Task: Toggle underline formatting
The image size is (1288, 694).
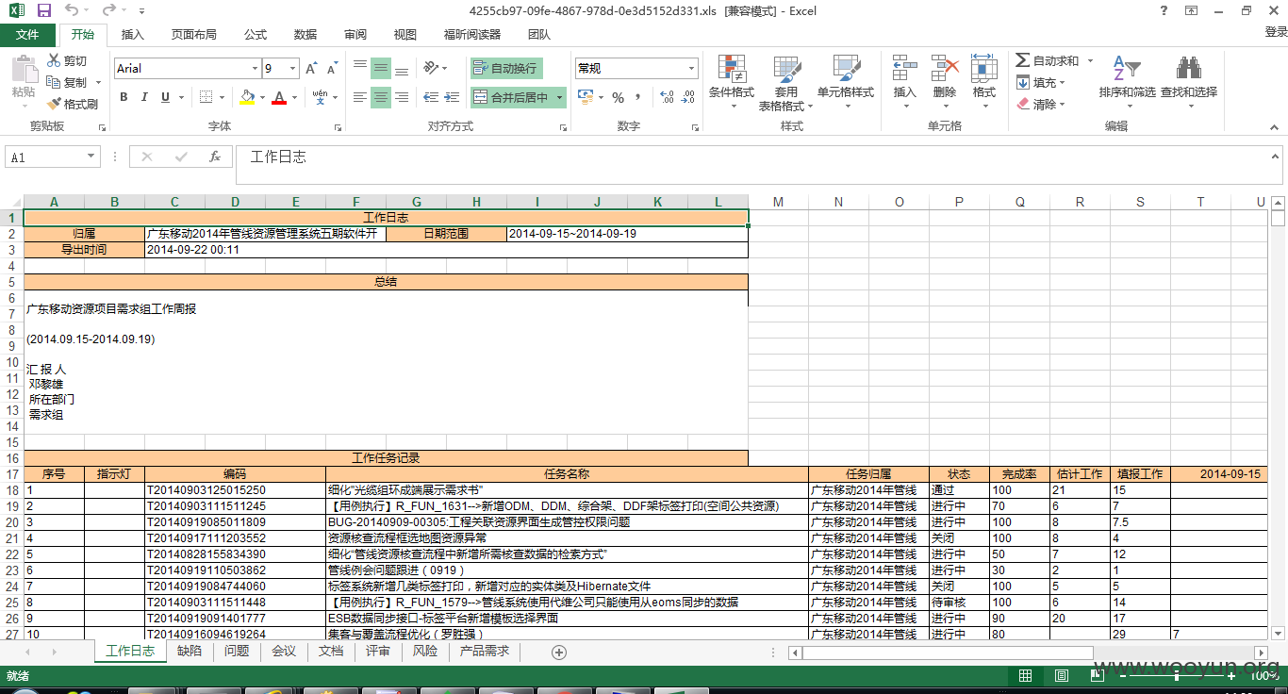Action: 166,97
